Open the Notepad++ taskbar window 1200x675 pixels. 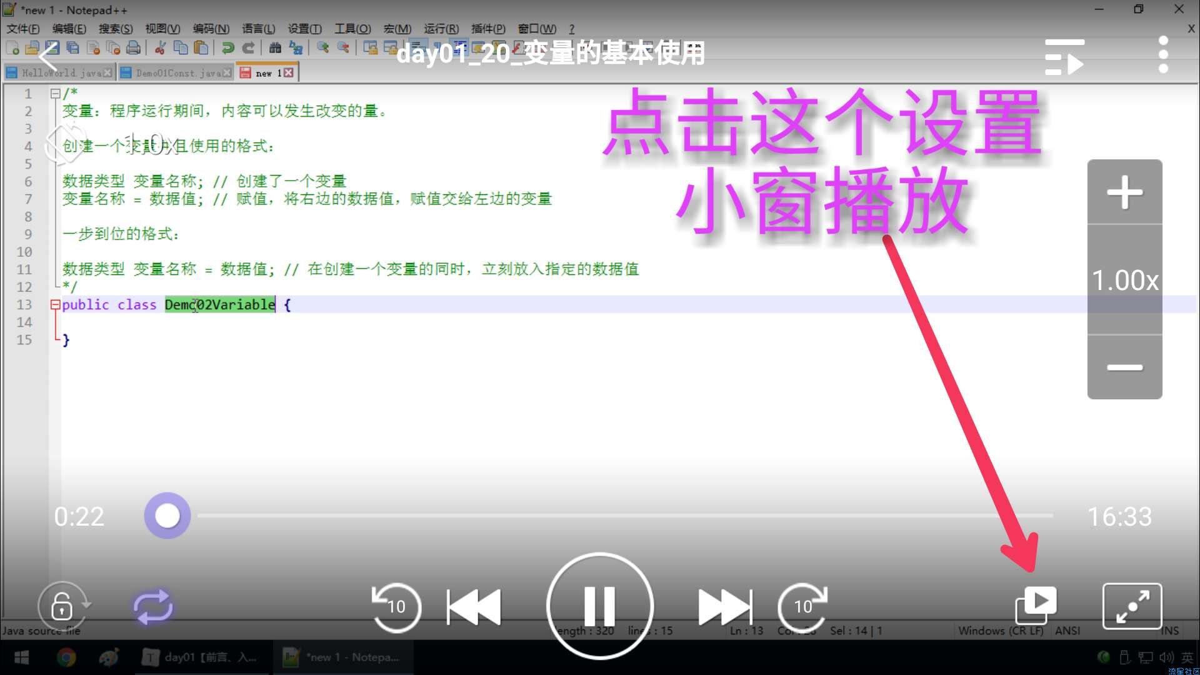342,657
